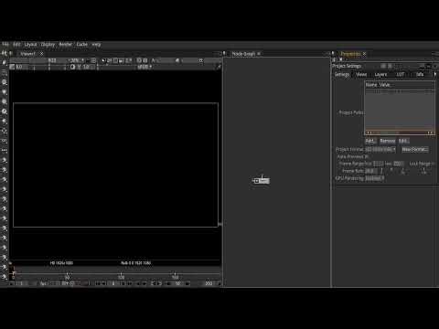Open the Node Graph pane layout manager icon
The image size is (439, 329).
[224, 54]
